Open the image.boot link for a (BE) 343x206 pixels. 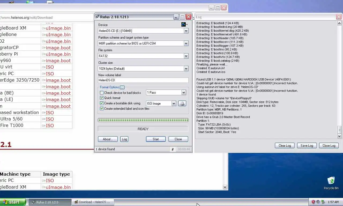(x=58, y=93)
